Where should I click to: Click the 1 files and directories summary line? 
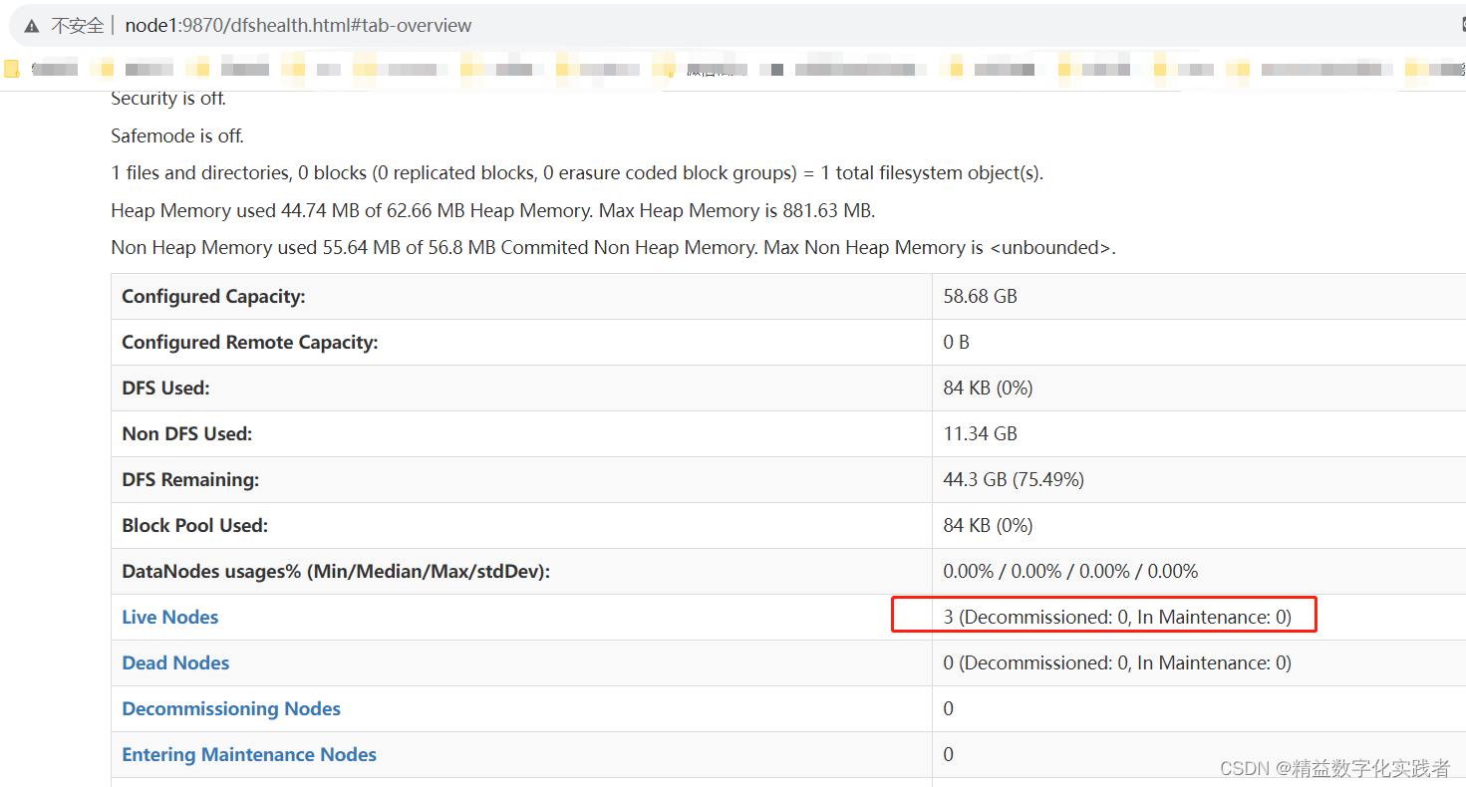click(577, 172)
